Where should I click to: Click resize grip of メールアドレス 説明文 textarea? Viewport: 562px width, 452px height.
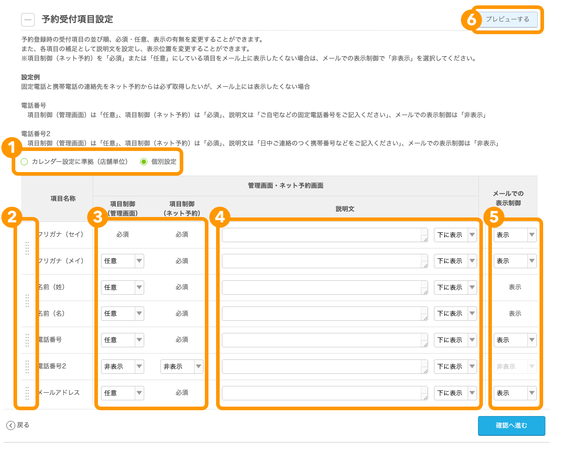pyautogui.click(x=425, y=397)
